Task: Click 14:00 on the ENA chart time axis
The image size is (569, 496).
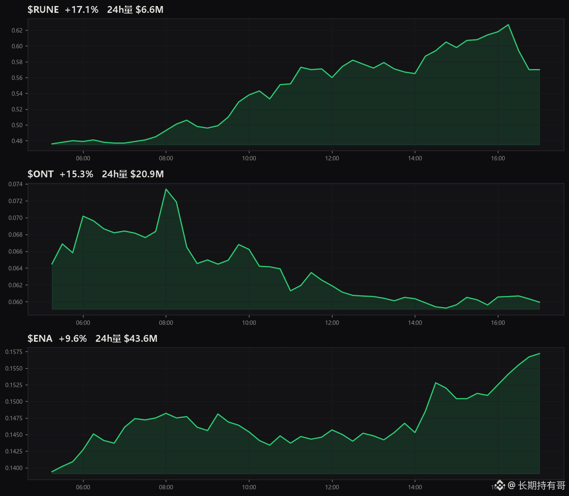Action: (415, 487)
